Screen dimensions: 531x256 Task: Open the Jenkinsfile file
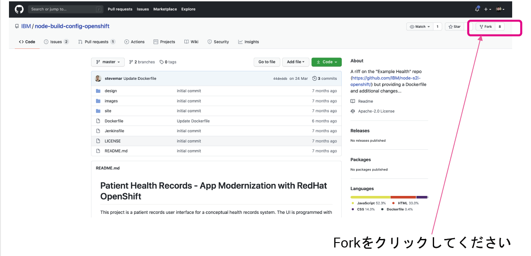[x=114, y=131]
